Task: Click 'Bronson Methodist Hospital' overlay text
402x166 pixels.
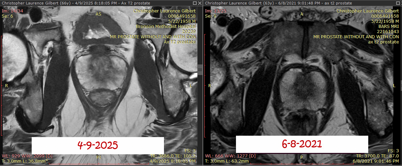Action: point(166,27)
